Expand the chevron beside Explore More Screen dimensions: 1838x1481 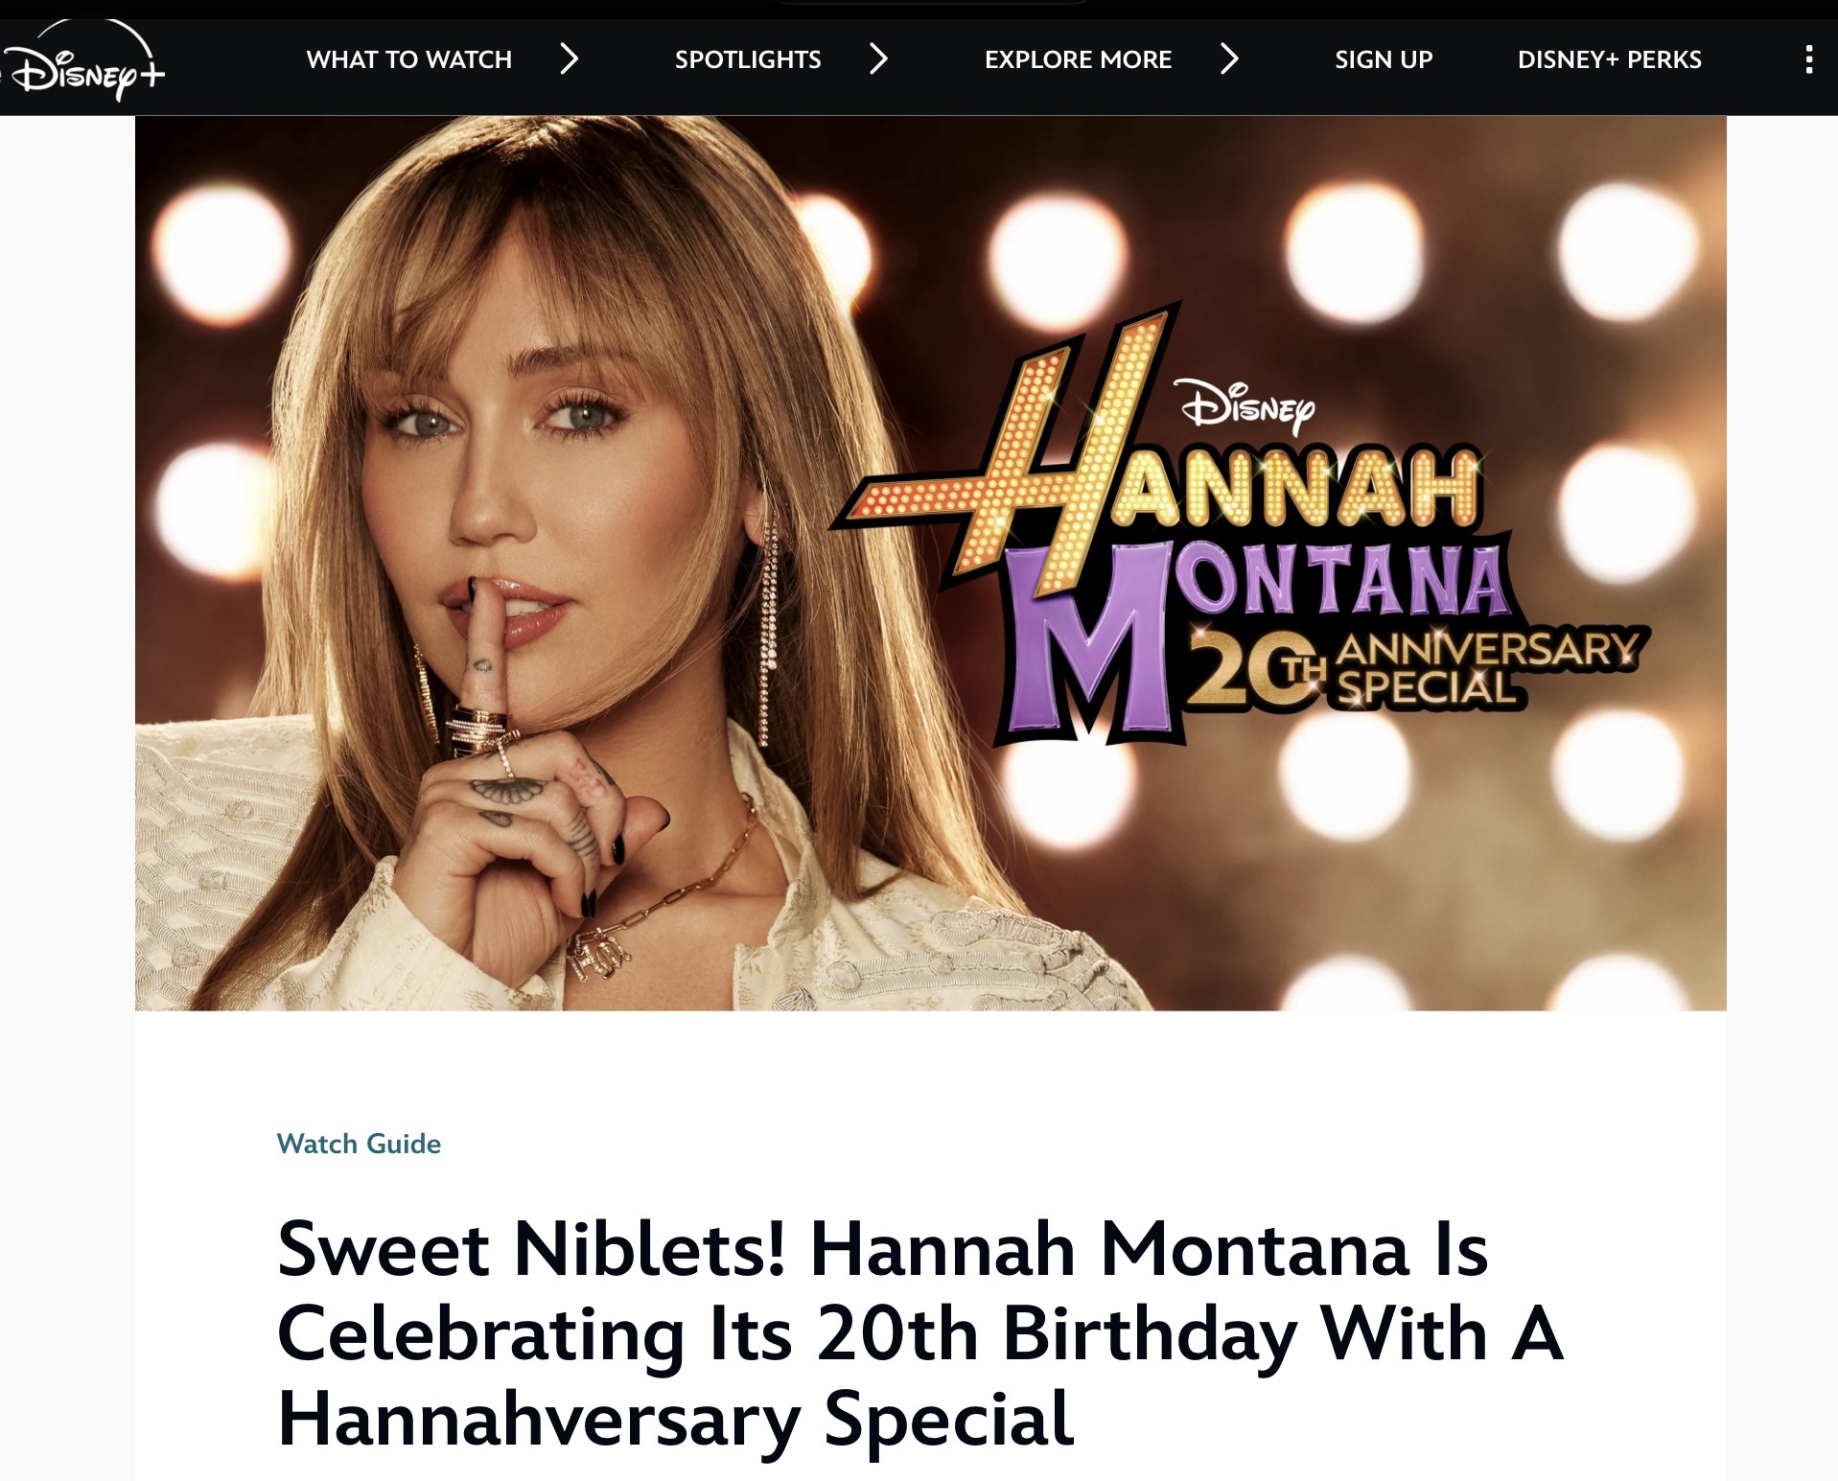(x=1229, y=58)
